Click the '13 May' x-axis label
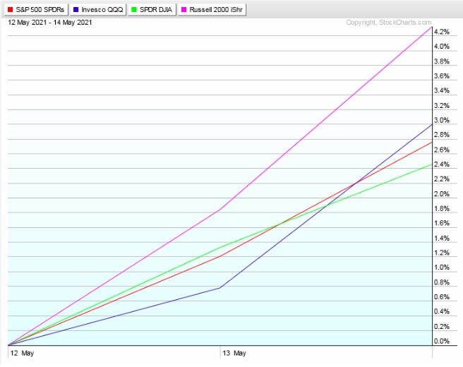Image resolution: width=463 pixels, height=367 pixels. [x=234, y=353]
